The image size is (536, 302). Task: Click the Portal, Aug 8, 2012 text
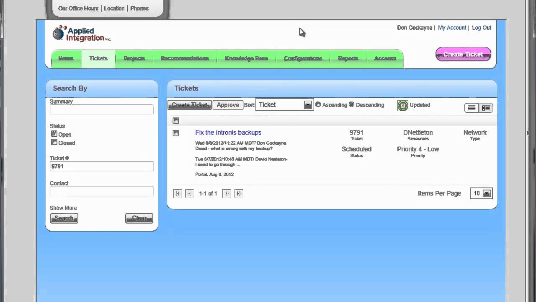tap(214, 174)
